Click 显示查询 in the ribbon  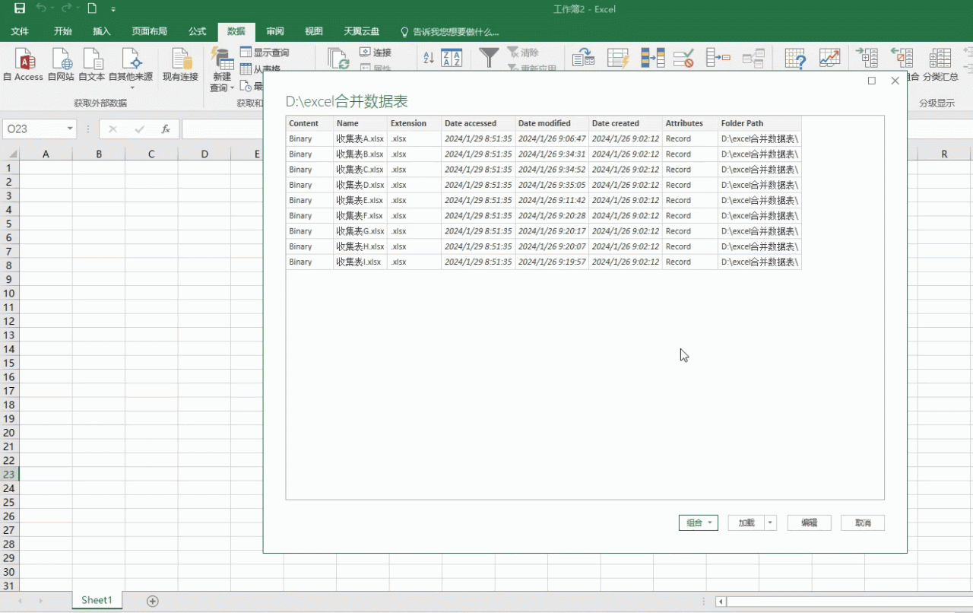(x=265, y=52)
